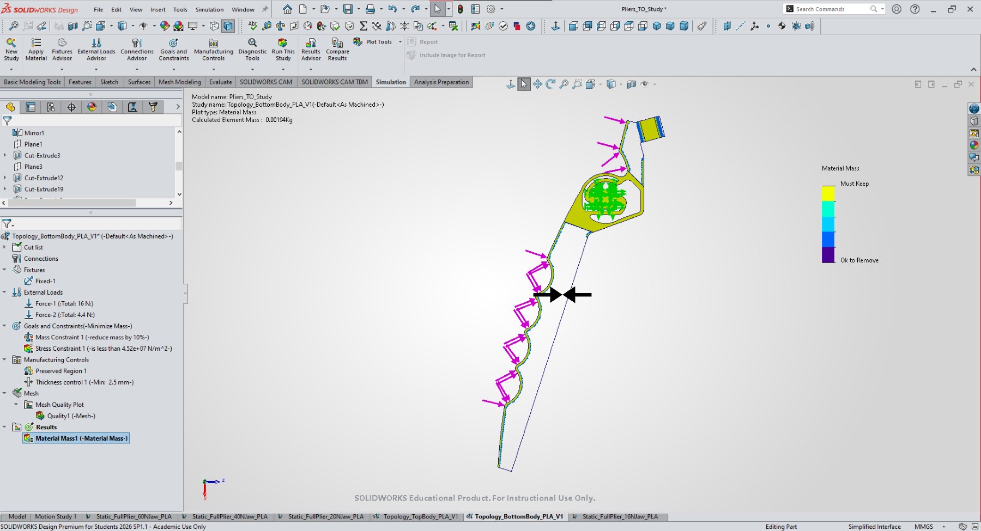
Task: Open Diagnostic Tools
Action: pyautogui.click(x=252, y=49)
